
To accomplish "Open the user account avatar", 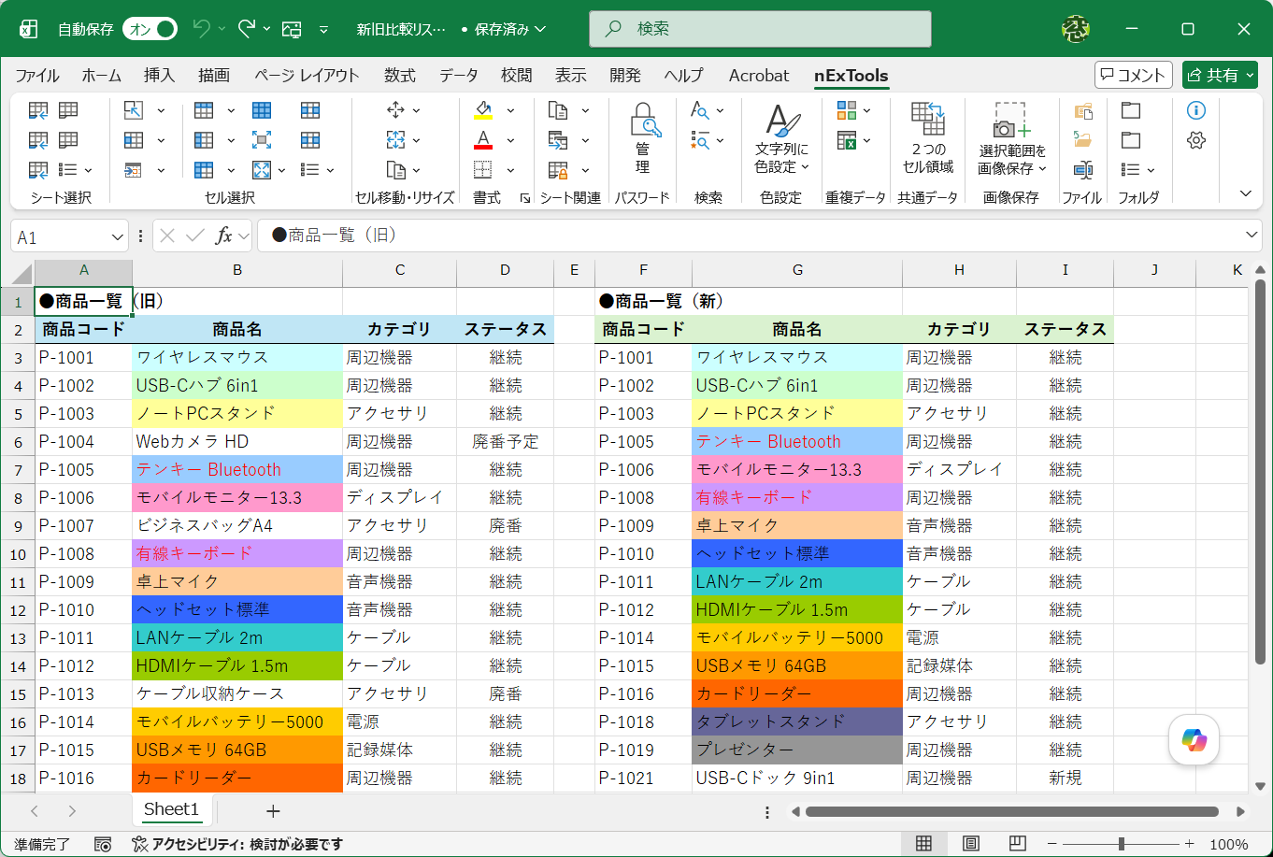I will [1076, 29].
